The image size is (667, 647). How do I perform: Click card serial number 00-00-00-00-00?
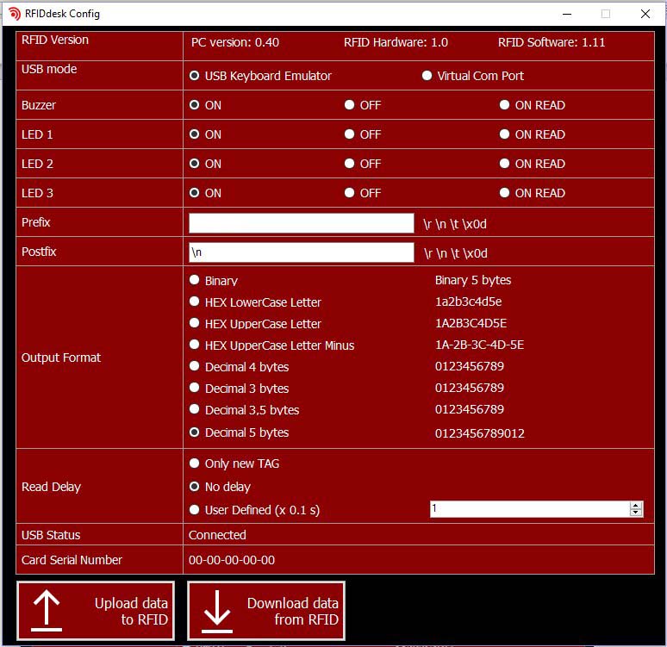[232, 560]
